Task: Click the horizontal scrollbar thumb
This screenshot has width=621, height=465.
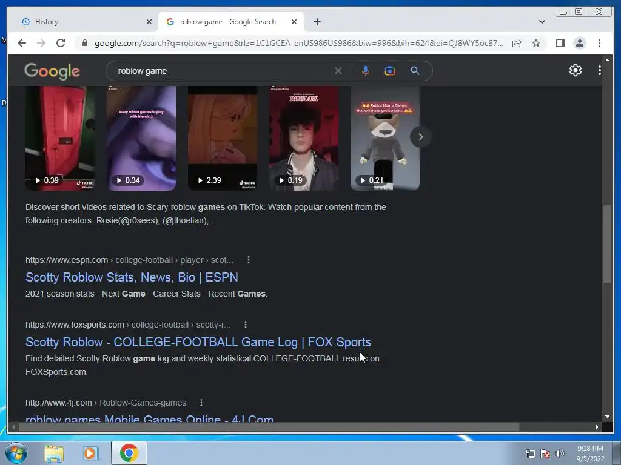Action: (x=269, y=427)
